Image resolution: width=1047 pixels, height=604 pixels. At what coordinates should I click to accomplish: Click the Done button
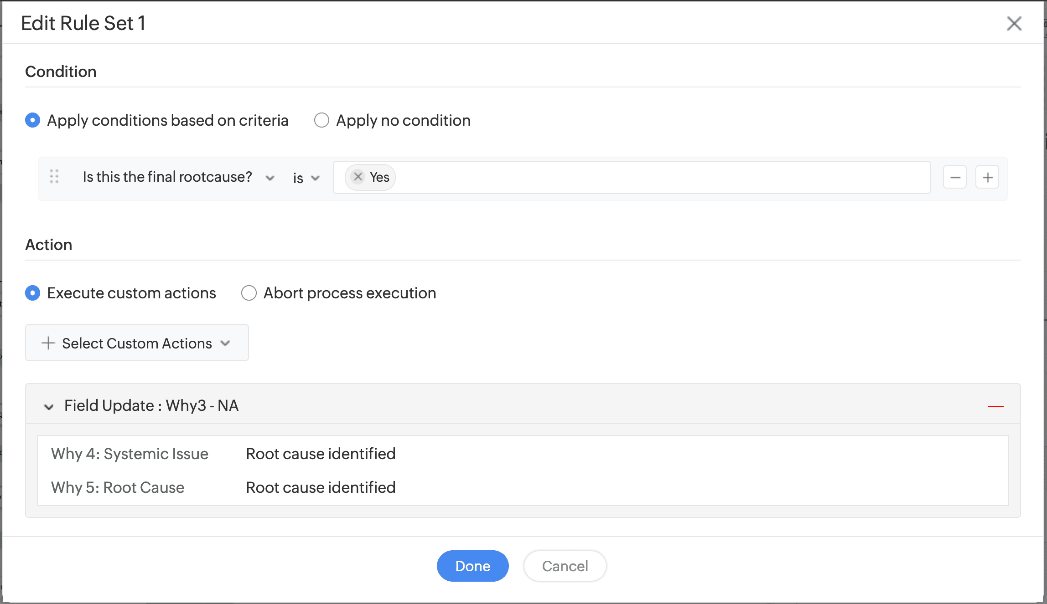tap(472, 566)
